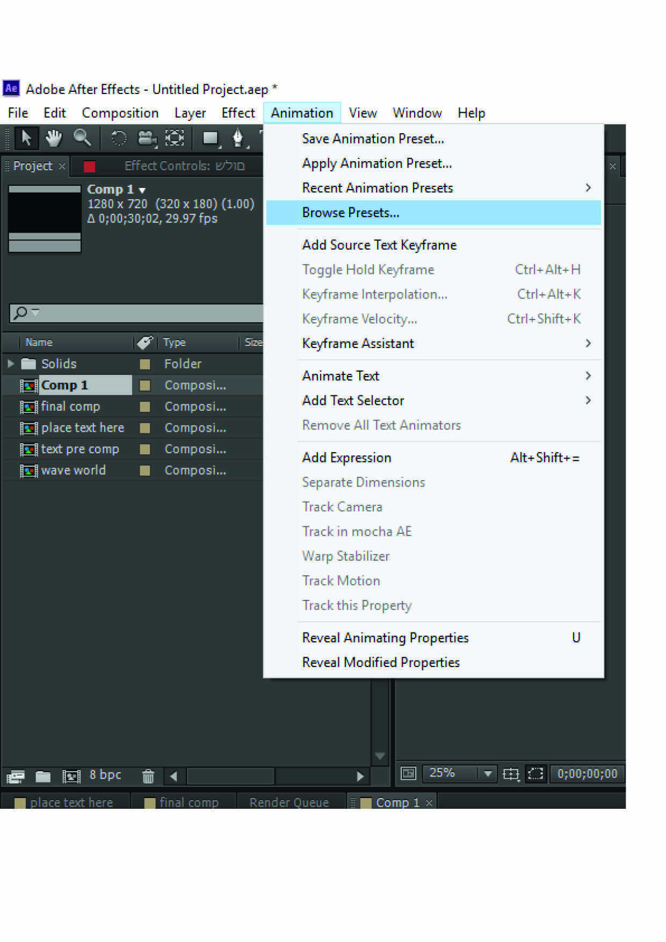Click the Project panel search field

pos(136,313)
